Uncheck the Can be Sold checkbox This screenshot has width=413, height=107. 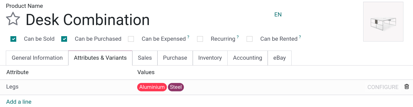13,39
